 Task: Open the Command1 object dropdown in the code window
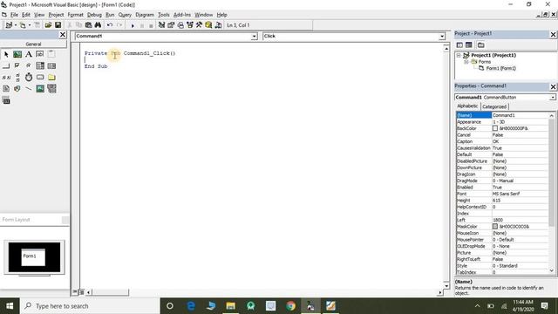[254, 37]
